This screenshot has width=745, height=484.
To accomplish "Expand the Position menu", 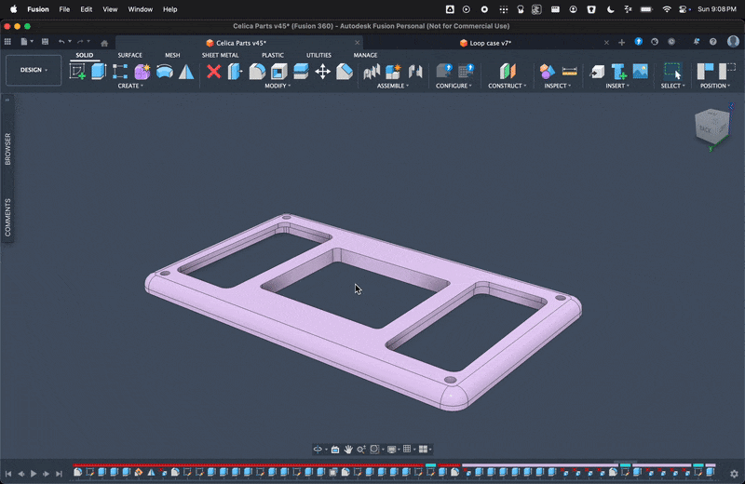I will tap(715, 86).
